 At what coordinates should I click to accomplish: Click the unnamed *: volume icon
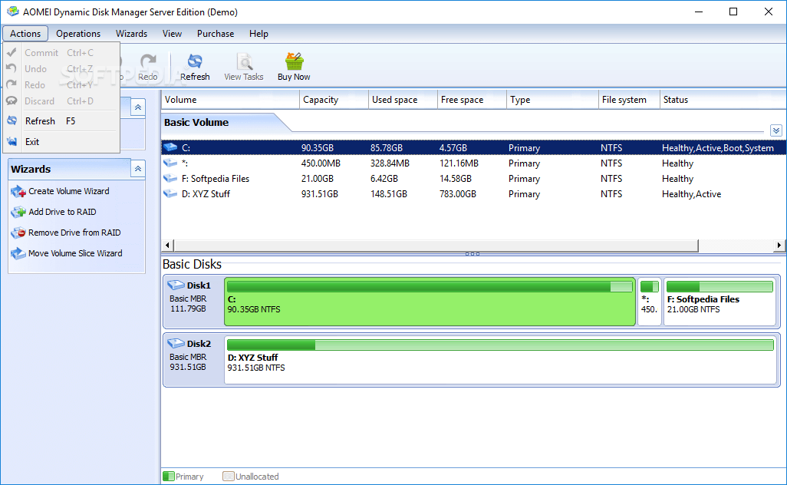coord(170,163)
